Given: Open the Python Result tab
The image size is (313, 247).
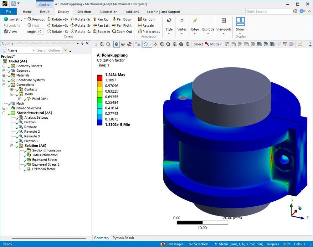Looking at the screenshot, I should 123,238.
